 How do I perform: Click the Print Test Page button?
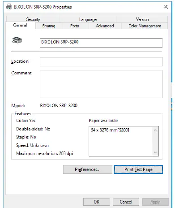[x=138, y=169]
